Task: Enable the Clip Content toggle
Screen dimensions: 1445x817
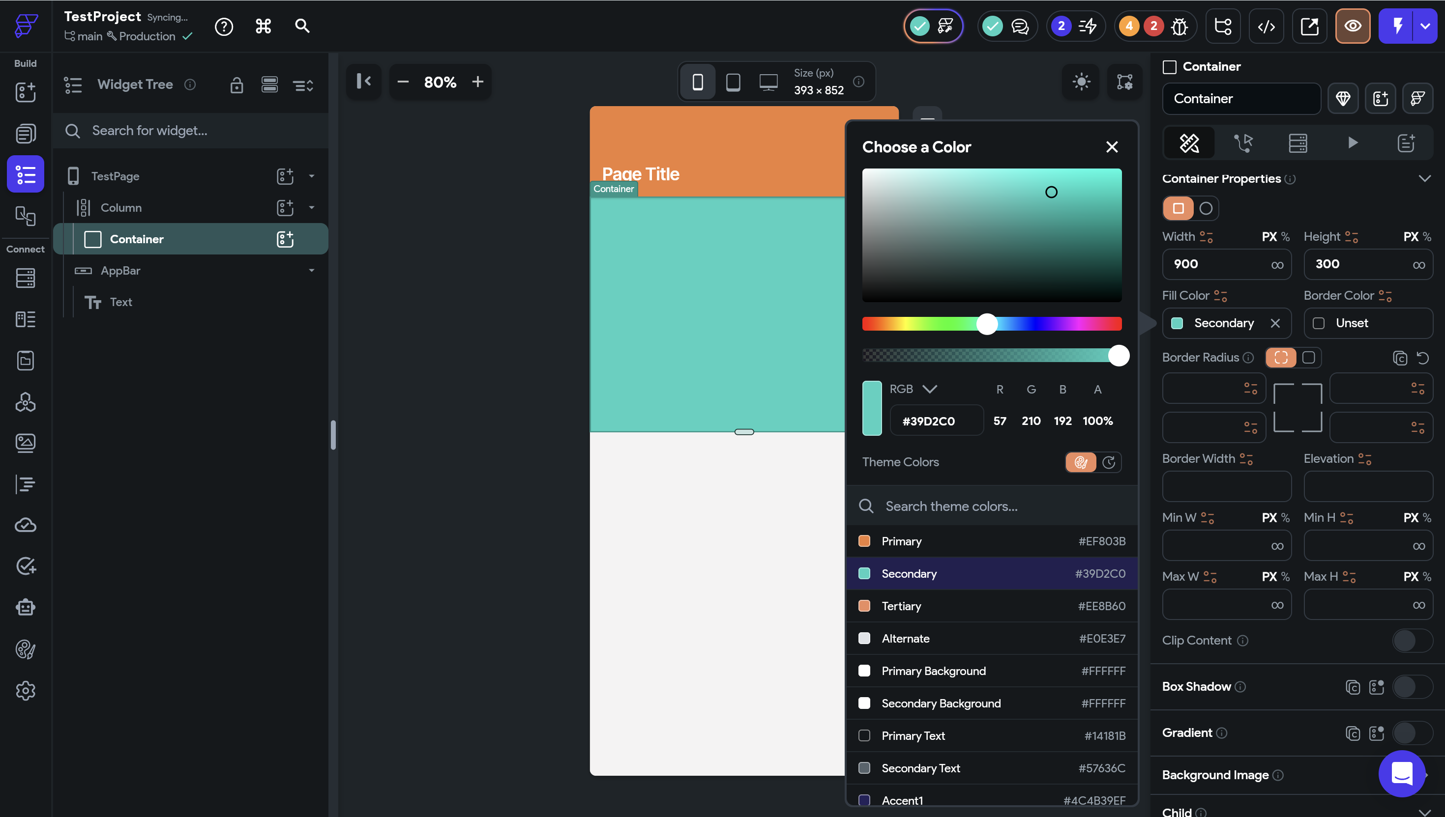Action: (1412, 640)
